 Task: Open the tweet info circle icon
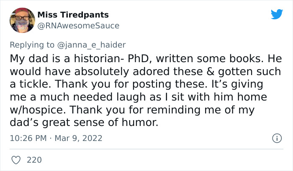click(x=277, y=138)
